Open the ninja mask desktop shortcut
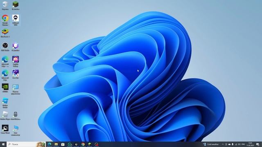Screen dimensions: 262x147 [x=16, y=20]
